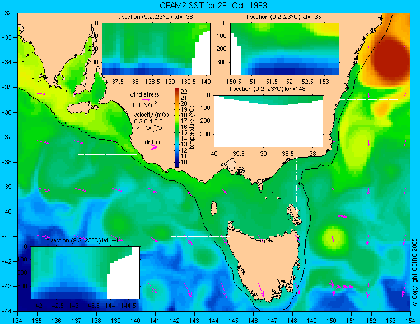Open the lon=148 temperature section inset plot
The height and width of the screenshot is (324, 420).
tap(268, 121)
